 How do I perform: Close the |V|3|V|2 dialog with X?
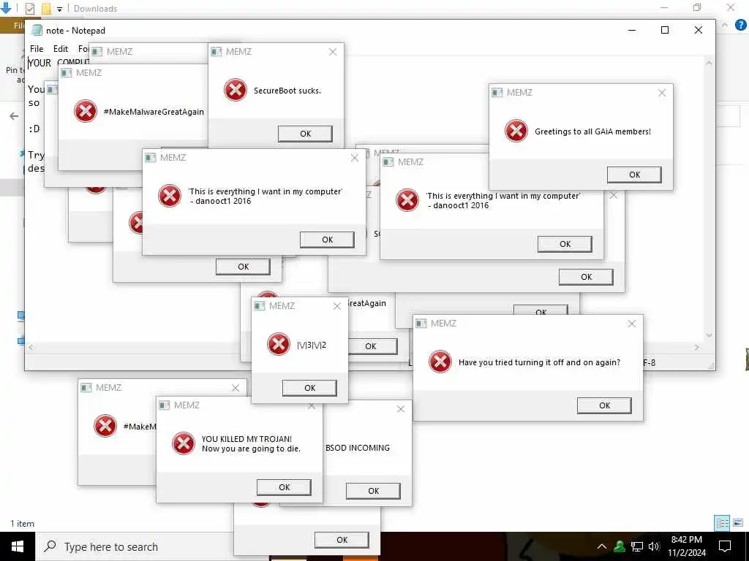coord(336,306)
